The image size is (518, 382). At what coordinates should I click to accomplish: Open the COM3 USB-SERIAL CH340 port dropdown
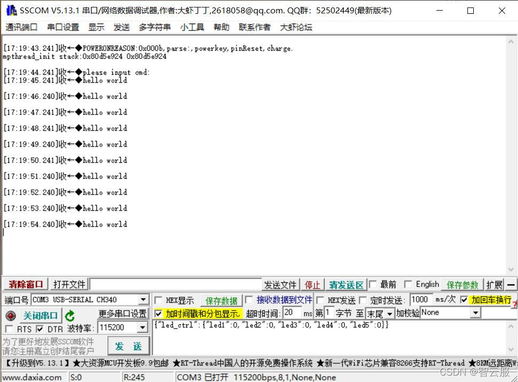[143, 300]
